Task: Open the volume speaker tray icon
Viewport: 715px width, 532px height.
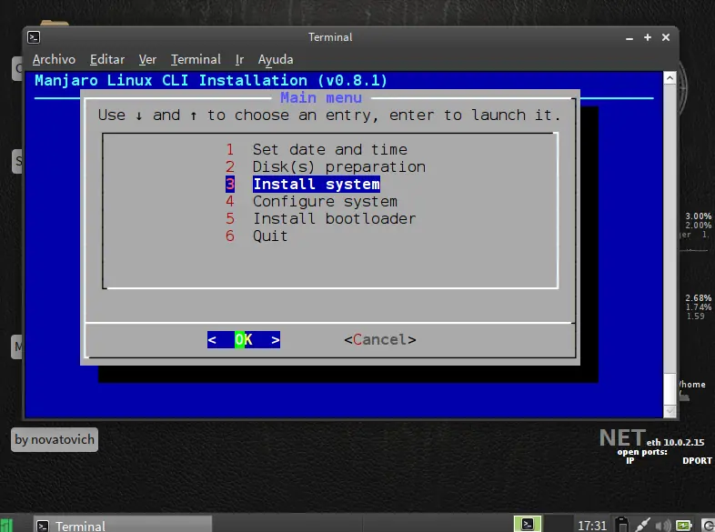Action: coord(663,525)
